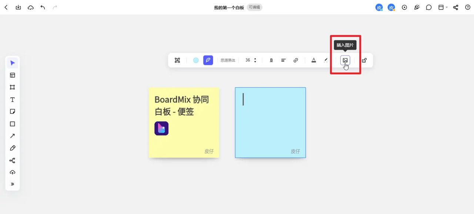Click inside the blue sticky note text area
Viewport: 474px width, 214px height.
pos(270,123)
